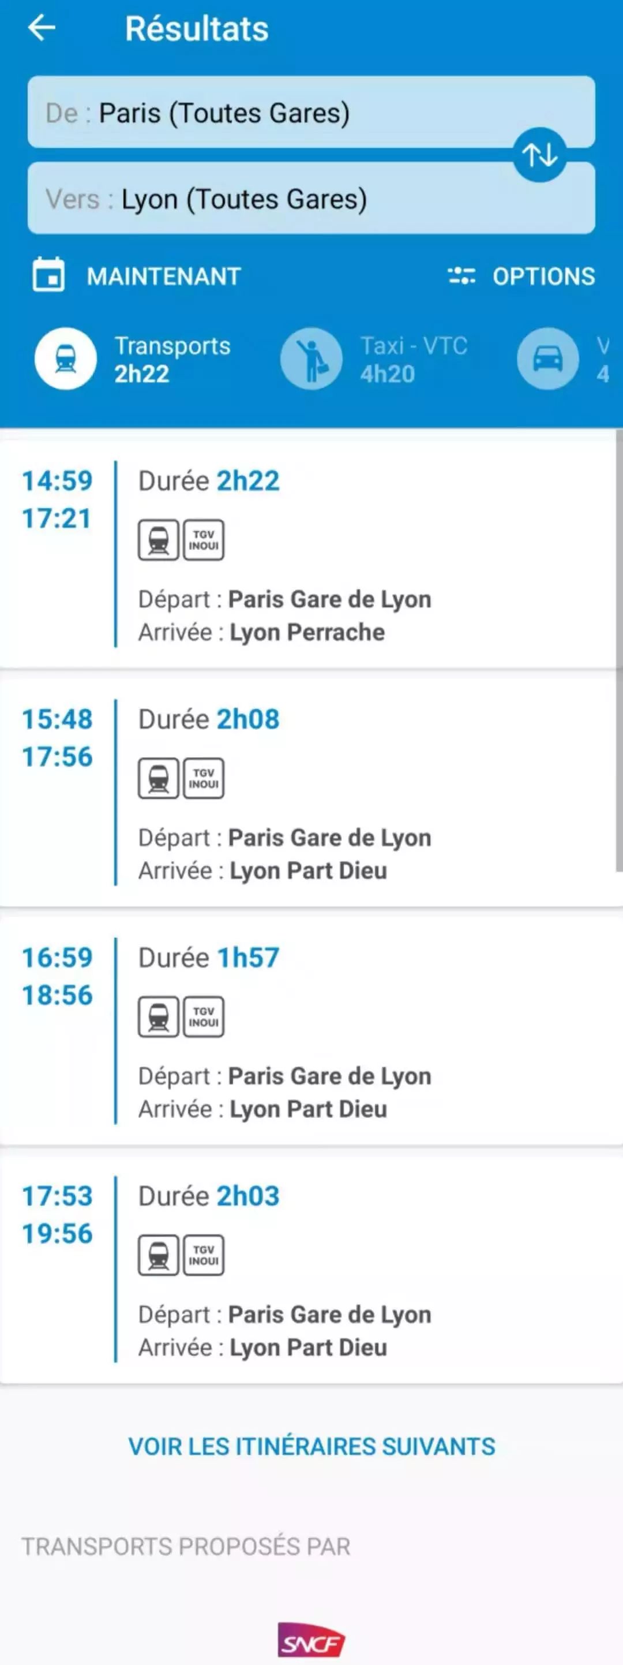Swap departure and destination stations

(x=539, y=155)
